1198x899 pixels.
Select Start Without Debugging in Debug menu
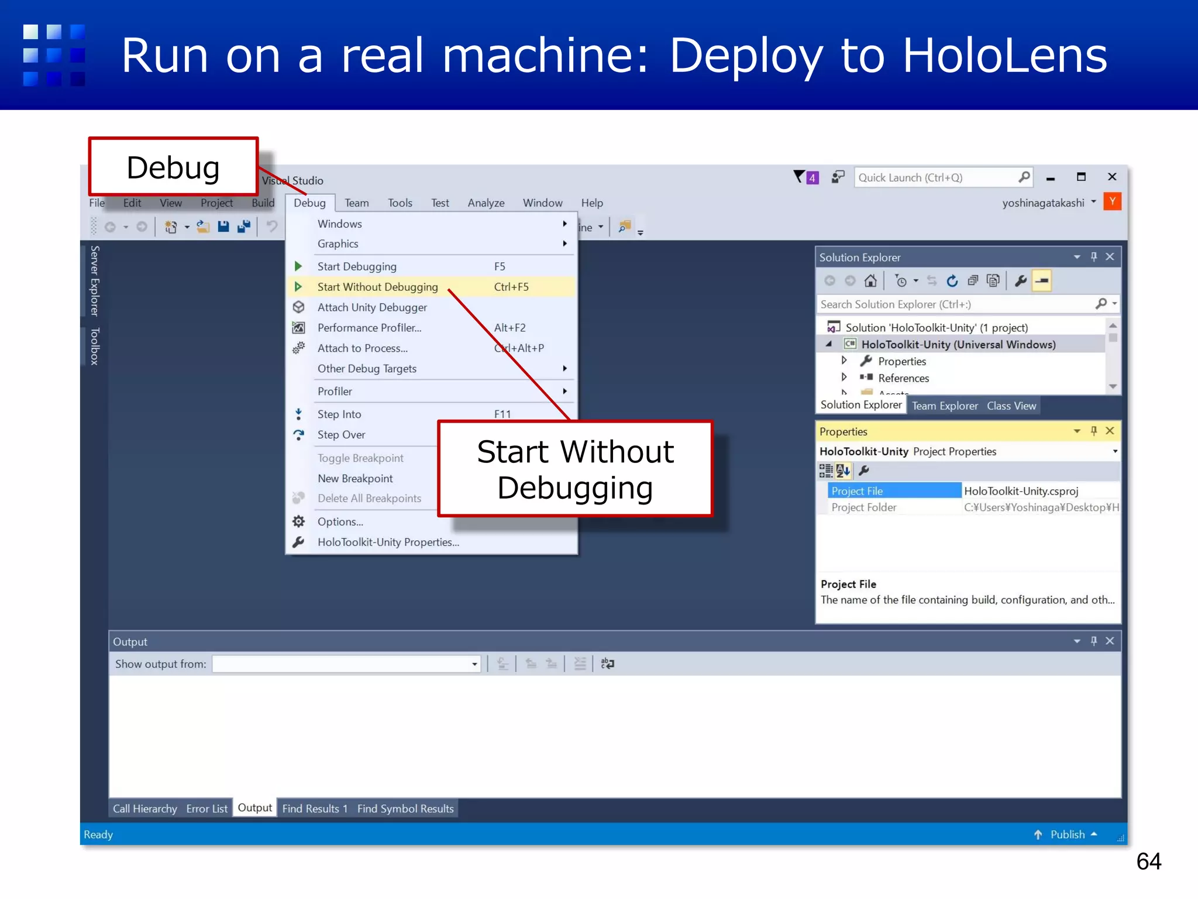point(431,287)
